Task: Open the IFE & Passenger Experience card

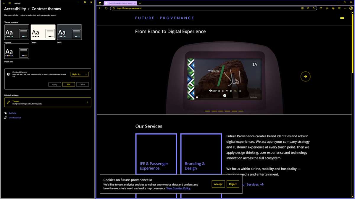Action: click(156, 154)
